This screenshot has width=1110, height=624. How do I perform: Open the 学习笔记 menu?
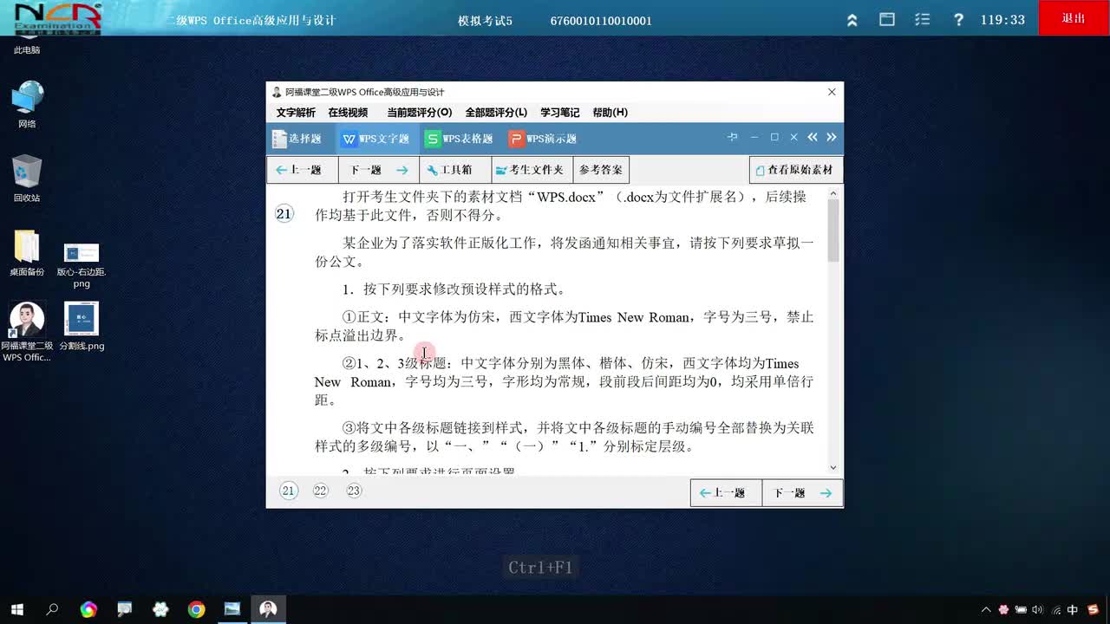tap(560, 113)
